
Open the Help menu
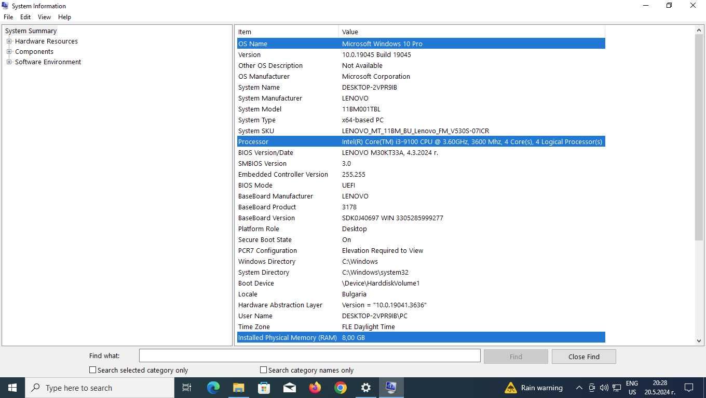64,17
